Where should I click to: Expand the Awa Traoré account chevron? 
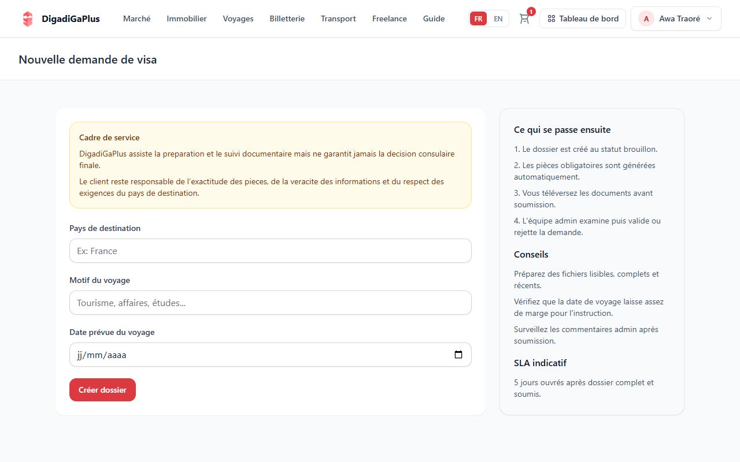[709, 18]
